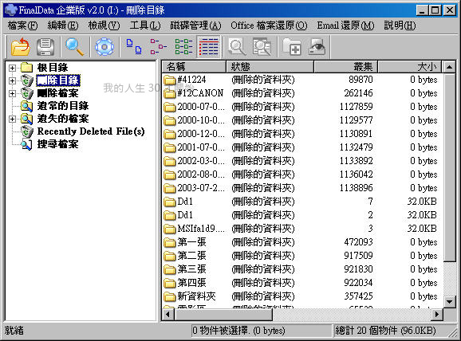Switch to large icons view
461x341 pixels.
coord(134,47)
